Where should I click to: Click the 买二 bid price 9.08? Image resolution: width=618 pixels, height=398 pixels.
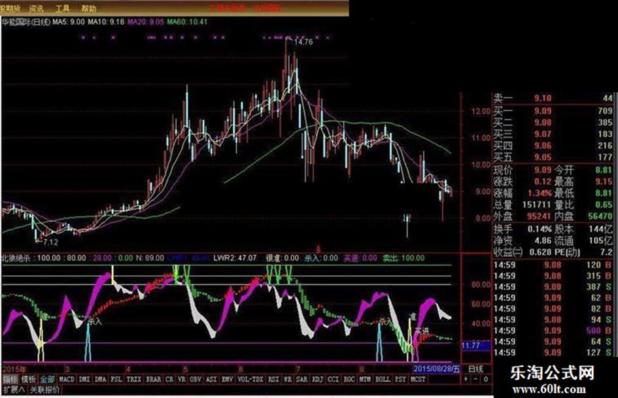543,123
